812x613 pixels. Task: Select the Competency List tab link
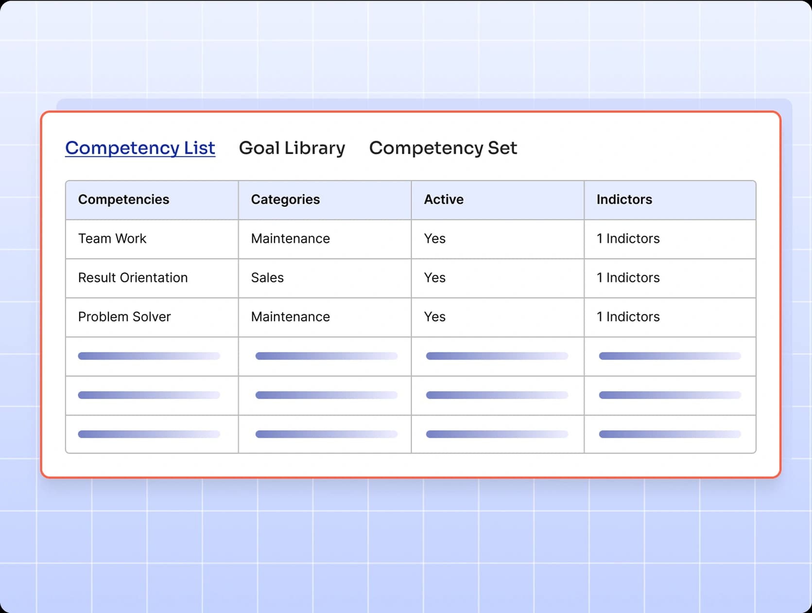(140, 148)
